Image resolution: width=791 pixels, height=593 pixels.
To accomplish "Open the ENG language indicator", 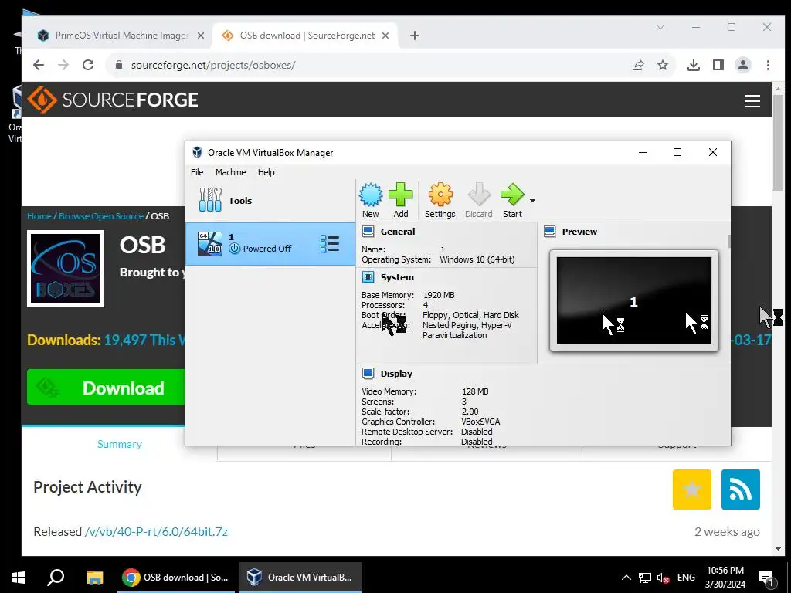I will coord(686,578).
